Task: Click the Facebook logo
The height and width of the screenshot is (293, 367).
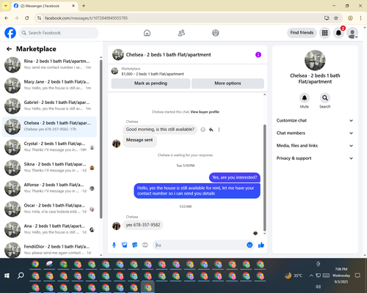Action: click(x=10, y=33)
